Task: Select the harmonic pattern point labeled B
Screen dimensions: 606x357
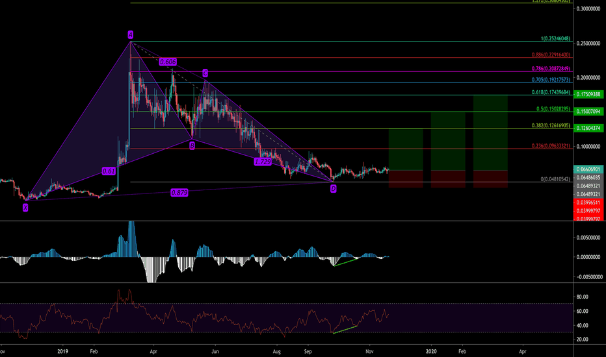Action: tap(192, 145)
